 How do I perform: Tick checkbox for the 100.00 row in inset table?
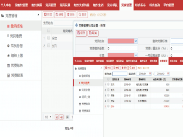pos(108,95)
